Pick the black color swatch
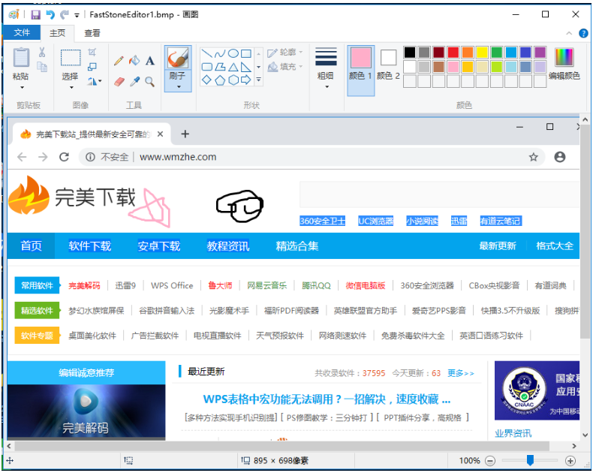This screenshot has height=473, width=593. pyautogui.click(x=410, y=53)
